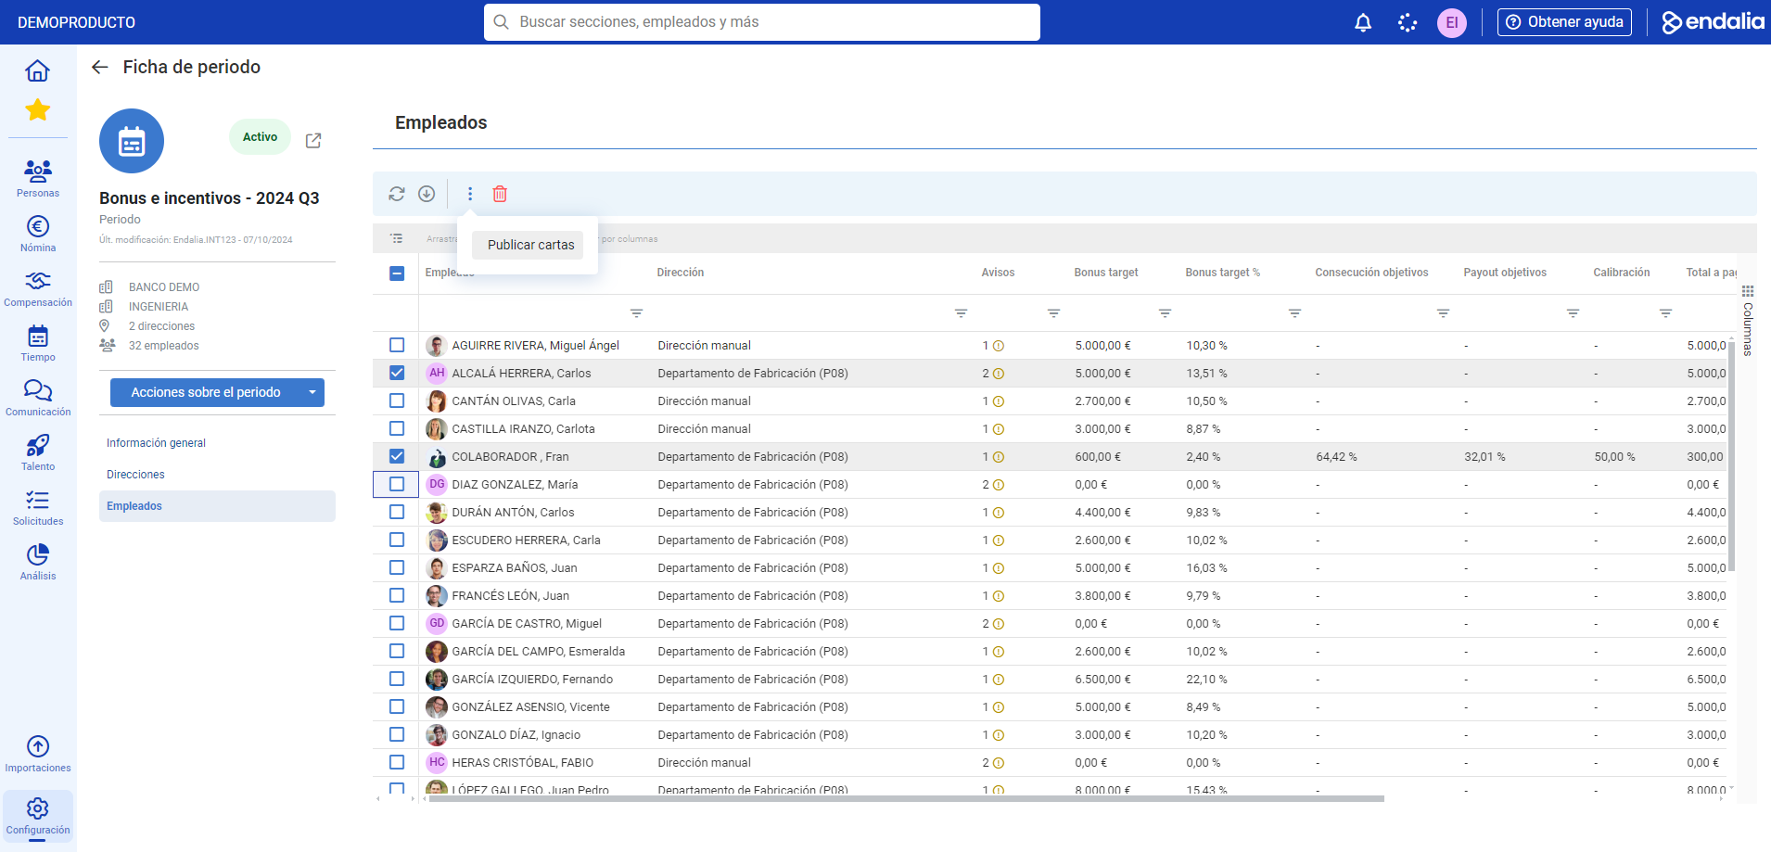This screenshot has height=852, width=1771.
Task: Click the Obtener ayuda button
Action: pos(1564,22)
